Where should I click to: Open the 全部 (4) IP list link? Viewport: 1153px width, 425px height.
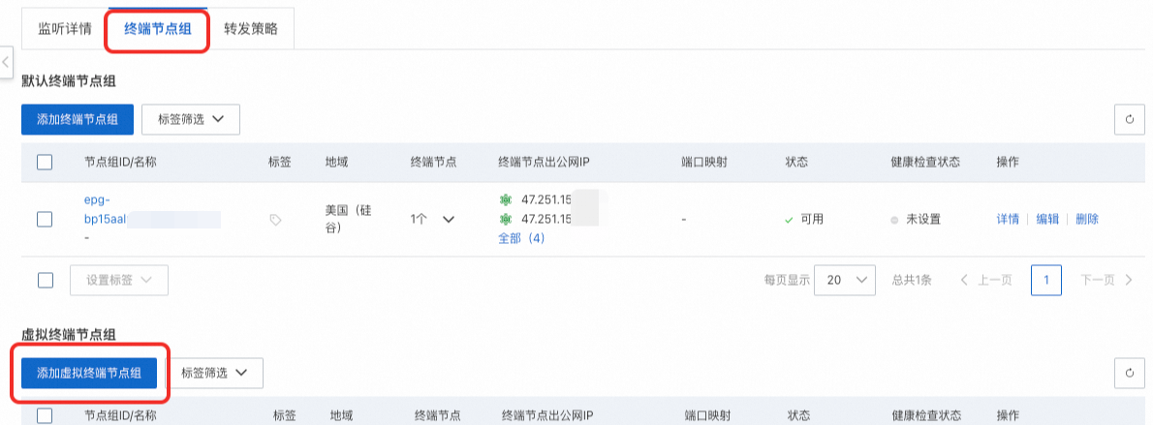tap(520, 238)
